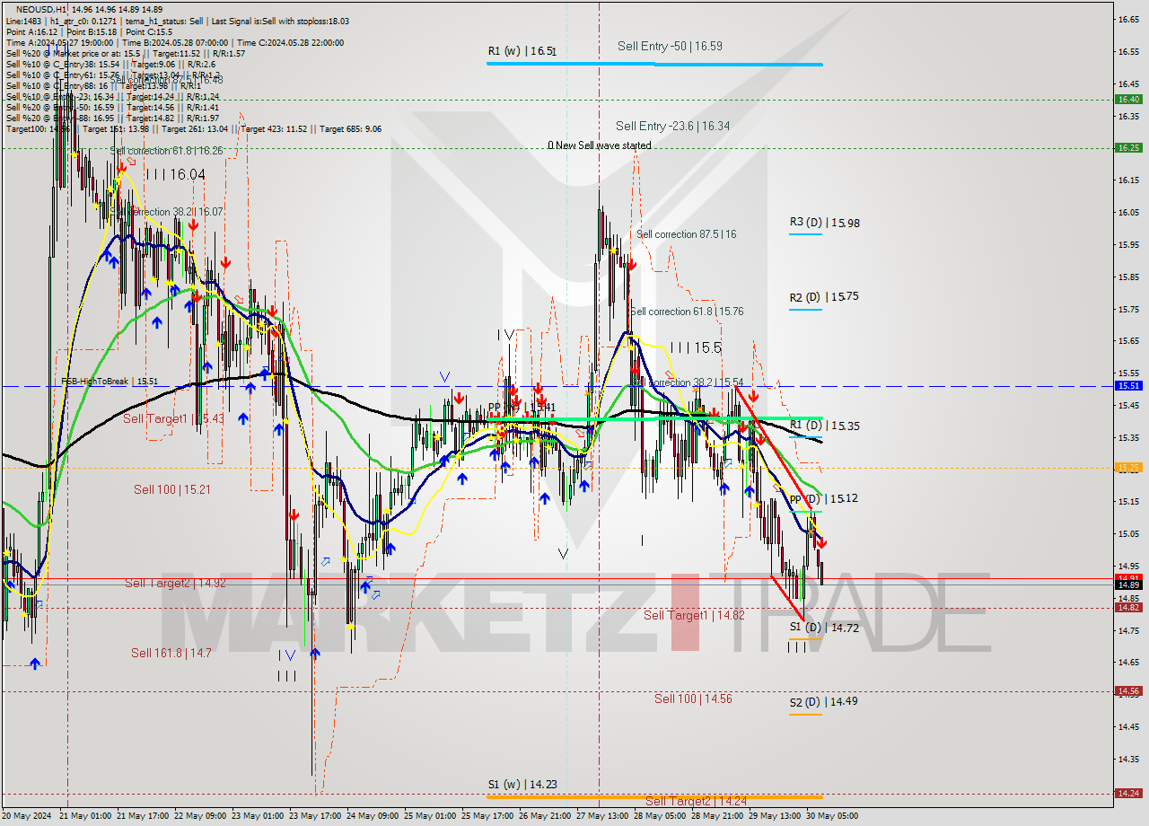Select the red 14.82 price tag
The image size is (1149, 826).
point(1128,607)
